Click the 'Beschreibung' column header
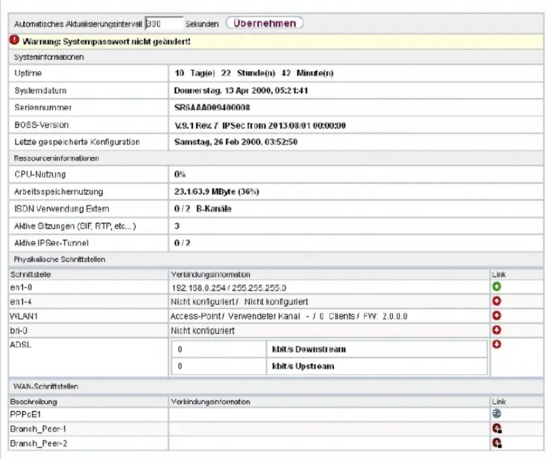This screenshot has width=551, height=459. click(x=33, y=402)
